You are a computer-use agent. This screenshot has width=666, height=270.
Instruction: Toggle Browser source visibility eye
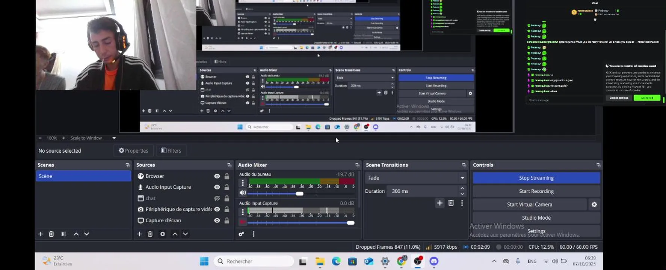pyautogui.click(x=217, y=176)
